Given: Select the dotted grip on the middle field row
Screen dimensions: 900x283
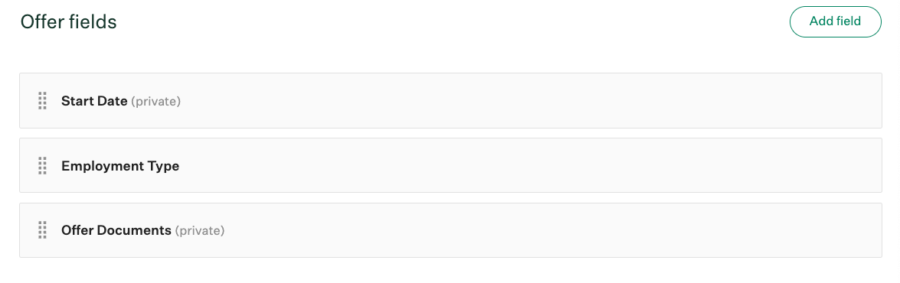Looking at the screenshot, I should point(42,165).
